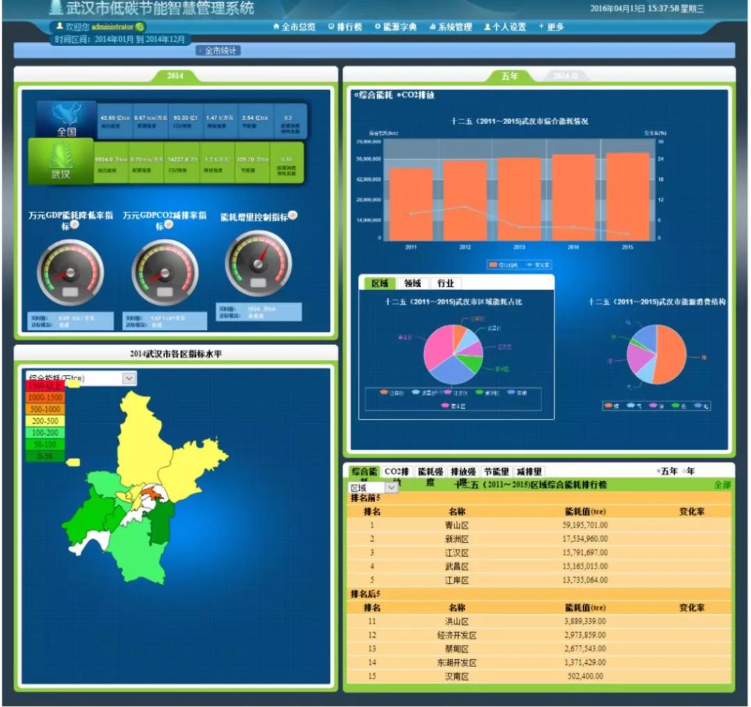Expand the 更多 menu in navigation bar
The height and width of the screenshot is (707, 751).
point(551,26)
